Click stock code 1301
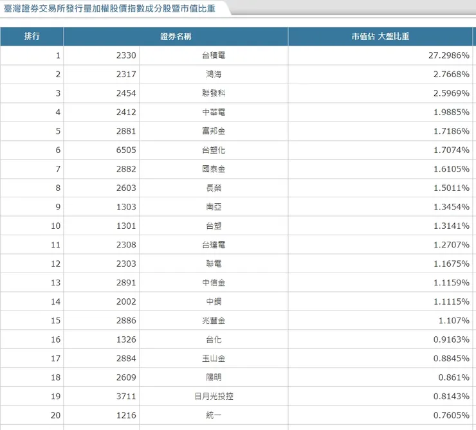476x430 pixels. click(126, 226)
